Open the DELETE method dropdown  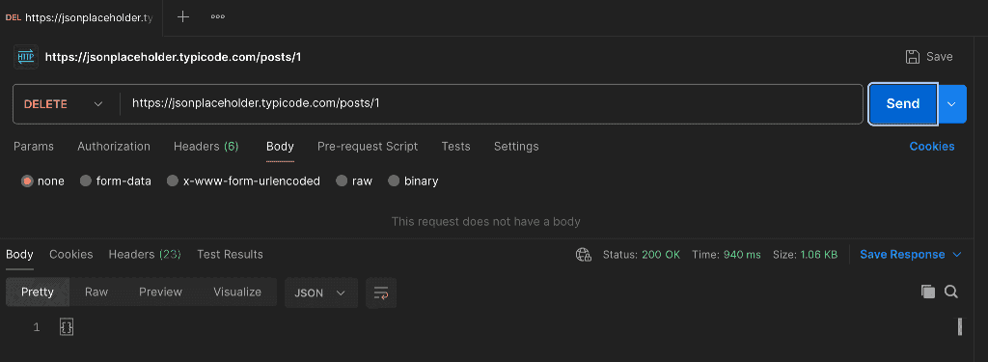pyautogui.click(x=63, y=104)
